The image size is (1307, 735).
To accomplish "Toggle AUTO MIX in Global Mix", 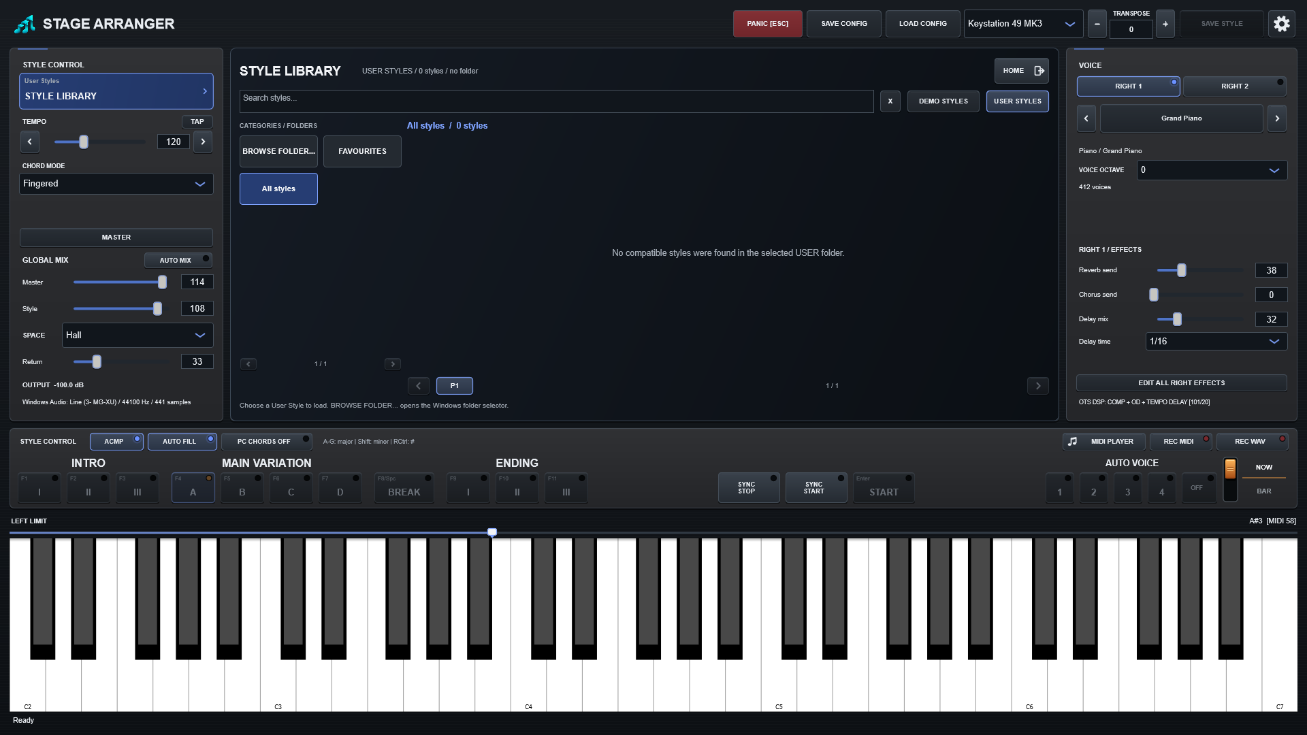I will 178,261.
